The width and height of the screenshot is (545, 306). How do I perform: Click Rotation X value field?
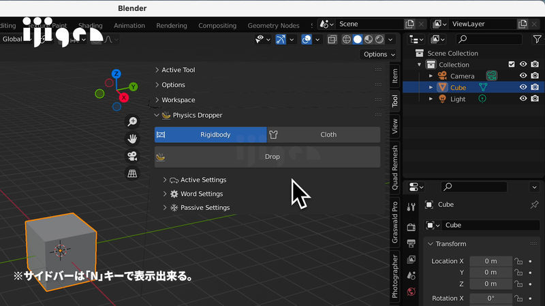pos(490,299)
